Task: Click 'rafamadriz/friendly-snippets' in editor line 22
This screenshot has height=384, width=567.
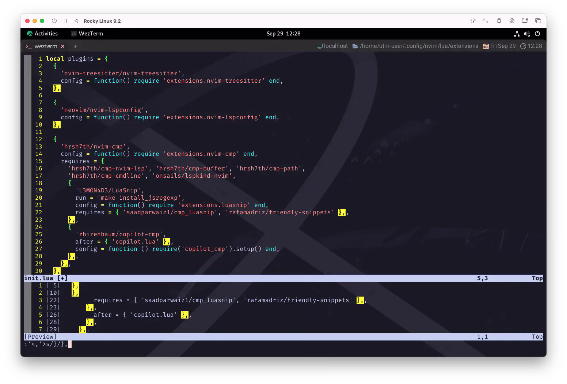Action: [280, 212]
